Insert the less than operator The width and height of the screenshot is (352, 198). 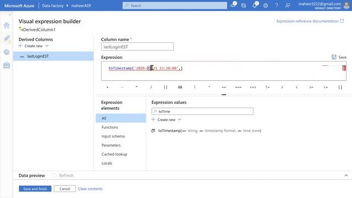296,87
